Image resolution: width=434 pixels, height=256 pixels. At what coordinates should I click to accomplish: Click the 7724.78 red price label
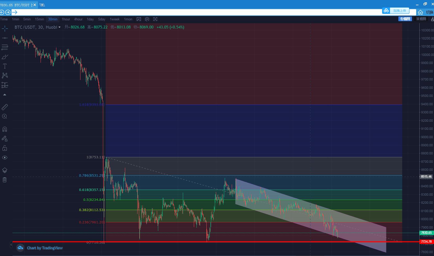[426, 242]
